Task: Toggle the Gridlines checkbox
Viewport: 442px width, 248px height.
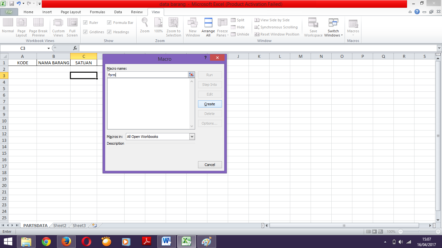Action: [85, 32]
